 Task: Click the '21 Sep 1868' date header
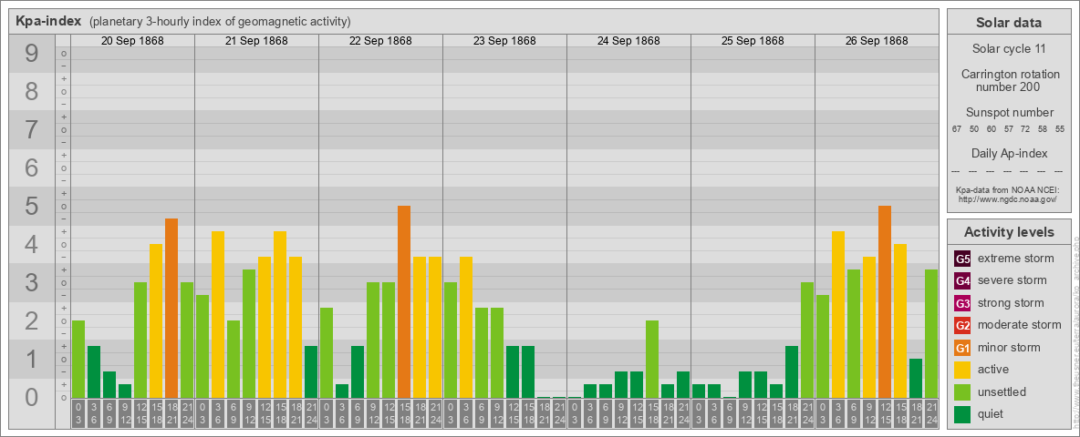pyautogui.click(x=256, y=41)
